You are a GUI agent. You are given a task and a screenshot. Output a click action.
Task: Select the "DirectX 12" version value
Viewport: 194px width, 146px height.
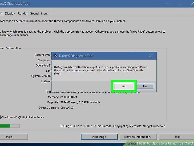pos(67,108)
